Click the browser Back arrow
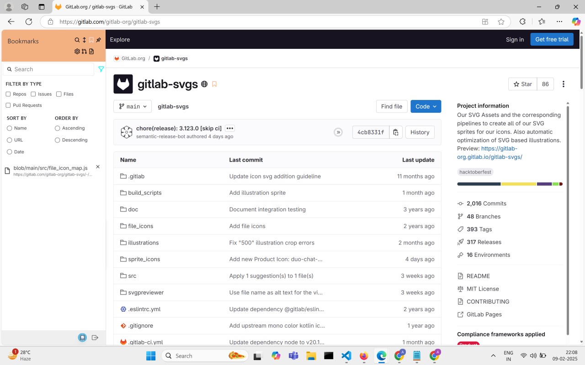Screen dimensions: 585x365 click(11, 21)
